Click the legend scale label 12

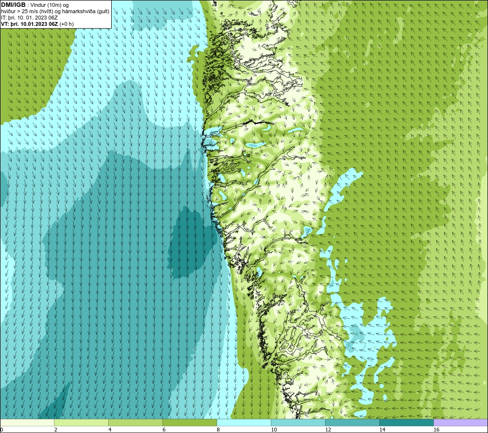pos(328,430)
